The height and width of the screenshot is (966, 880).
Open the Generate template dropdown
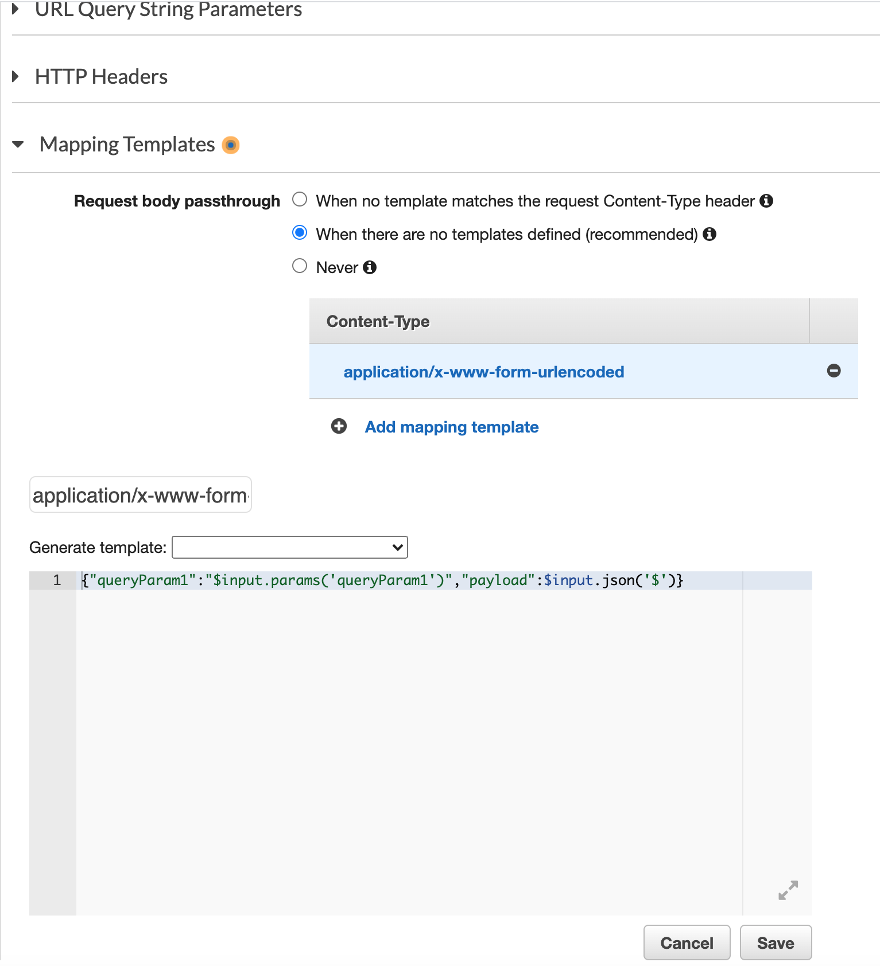290,547
